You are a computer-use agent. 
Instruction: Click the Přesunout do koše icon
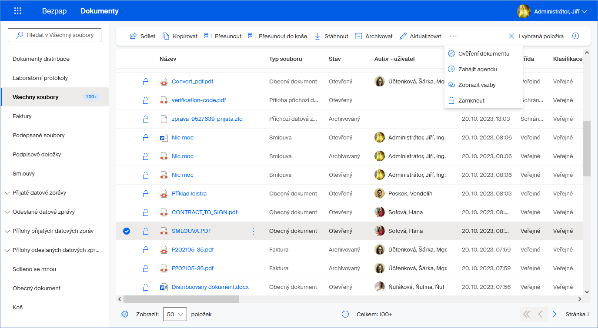pos(252,36)
